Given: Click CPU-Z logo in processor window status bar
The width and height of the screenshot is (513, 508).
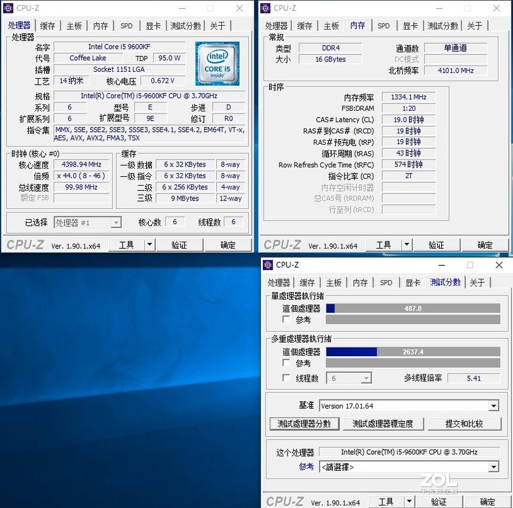Looking at the screenshot, I should 26,244.
